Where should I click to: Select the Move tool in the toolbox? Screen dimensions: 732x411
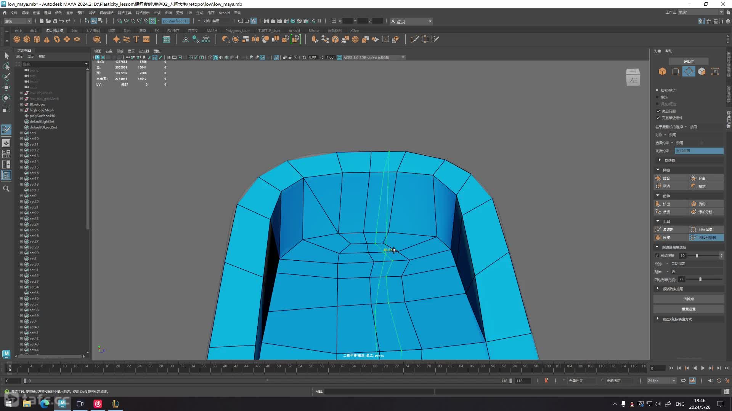coord(6,88)
